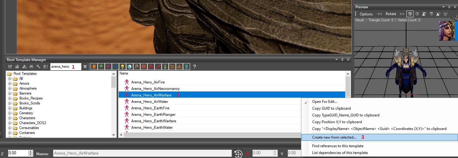This screenshot has width=458, height=158.
Task: Choose Find references to this template
Action: [x=380, y=146]
